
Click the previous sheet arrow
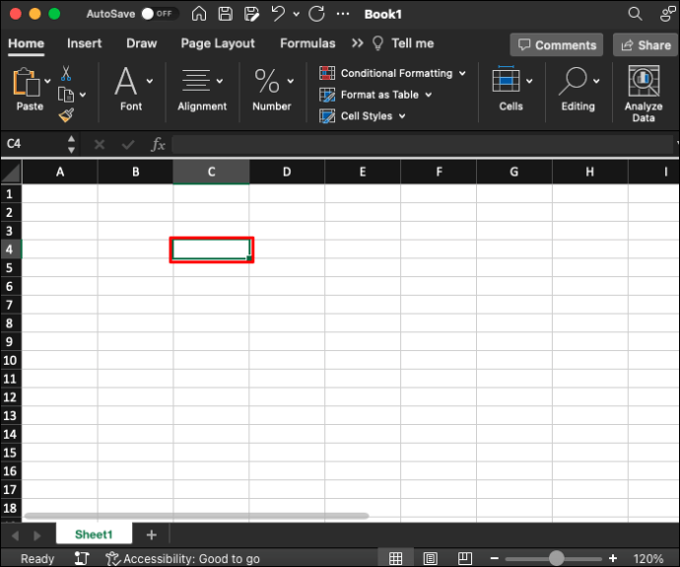pyautogui.click(x=15, y=535)
